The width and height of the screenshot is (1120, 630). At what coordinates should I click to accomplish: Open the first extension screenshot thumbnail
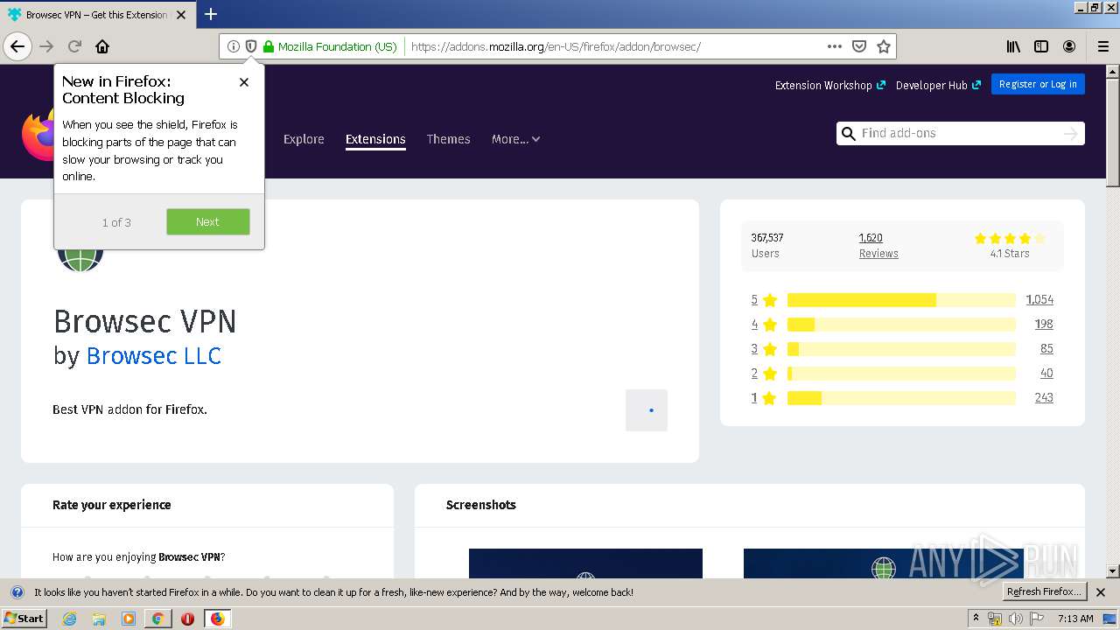585,563
